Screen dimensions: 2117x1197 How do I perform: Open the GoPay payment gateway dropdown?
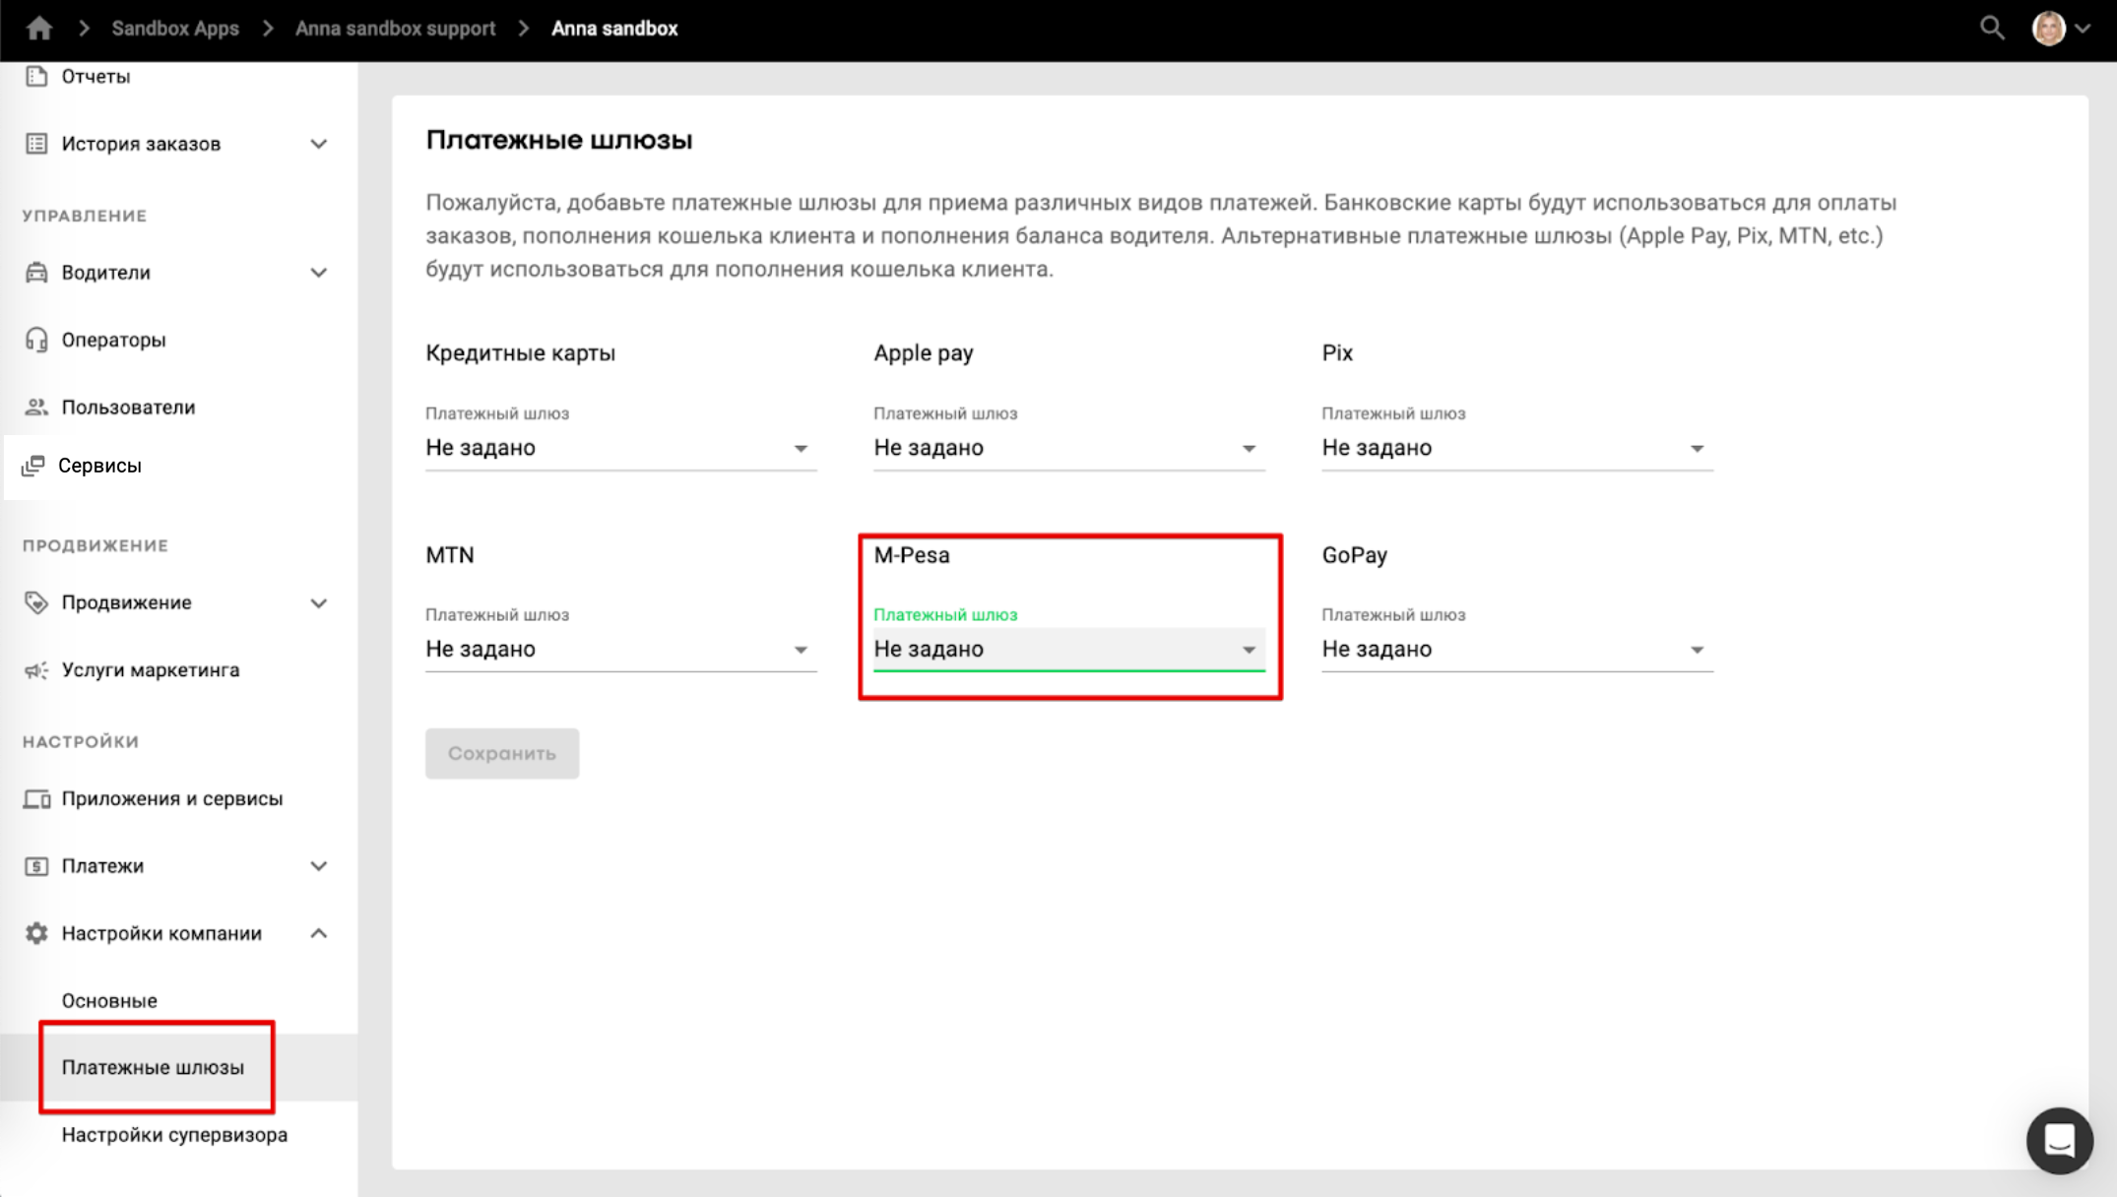(x=1516, y=650)
